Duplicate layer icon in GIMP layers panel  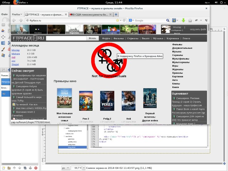click(25, 168)
